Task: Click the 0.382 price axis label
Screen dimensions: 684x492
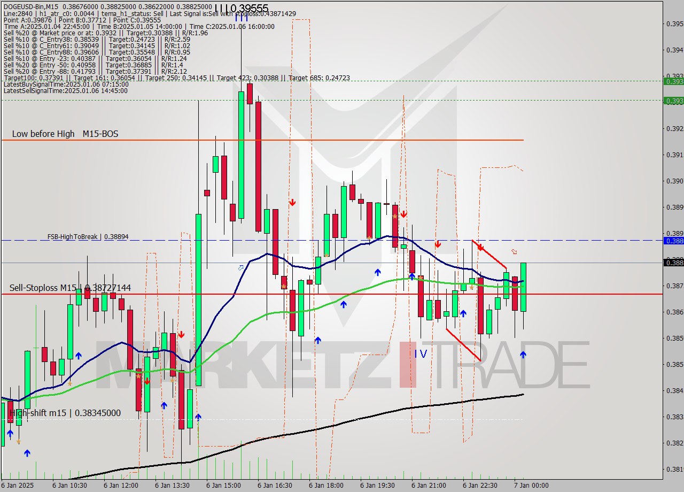Action: click(674, 443)
